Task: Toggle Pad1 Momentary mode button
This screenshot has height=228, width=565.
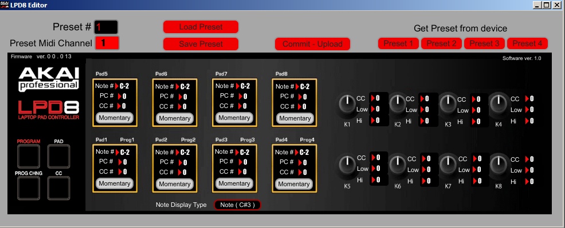Action: (x=115, y=183)
